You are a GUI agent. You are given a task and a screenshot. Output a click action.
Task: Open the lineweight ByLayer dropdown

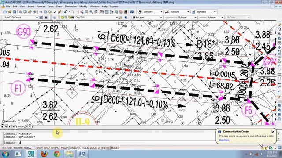(222, 18)
